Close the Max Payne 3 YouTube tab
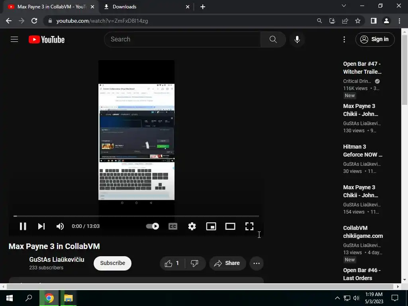The image size is (408, 306). pyautogui.click(x=92, y=7)
